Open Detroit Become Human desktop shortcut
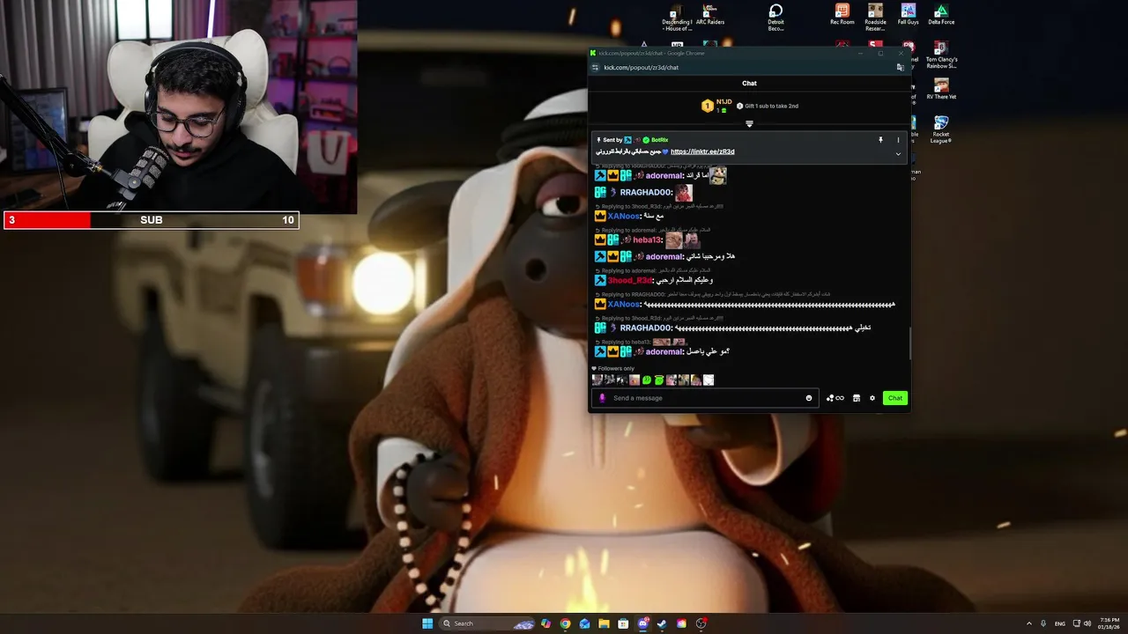The image size is (1128, 634). coord(775,18)
